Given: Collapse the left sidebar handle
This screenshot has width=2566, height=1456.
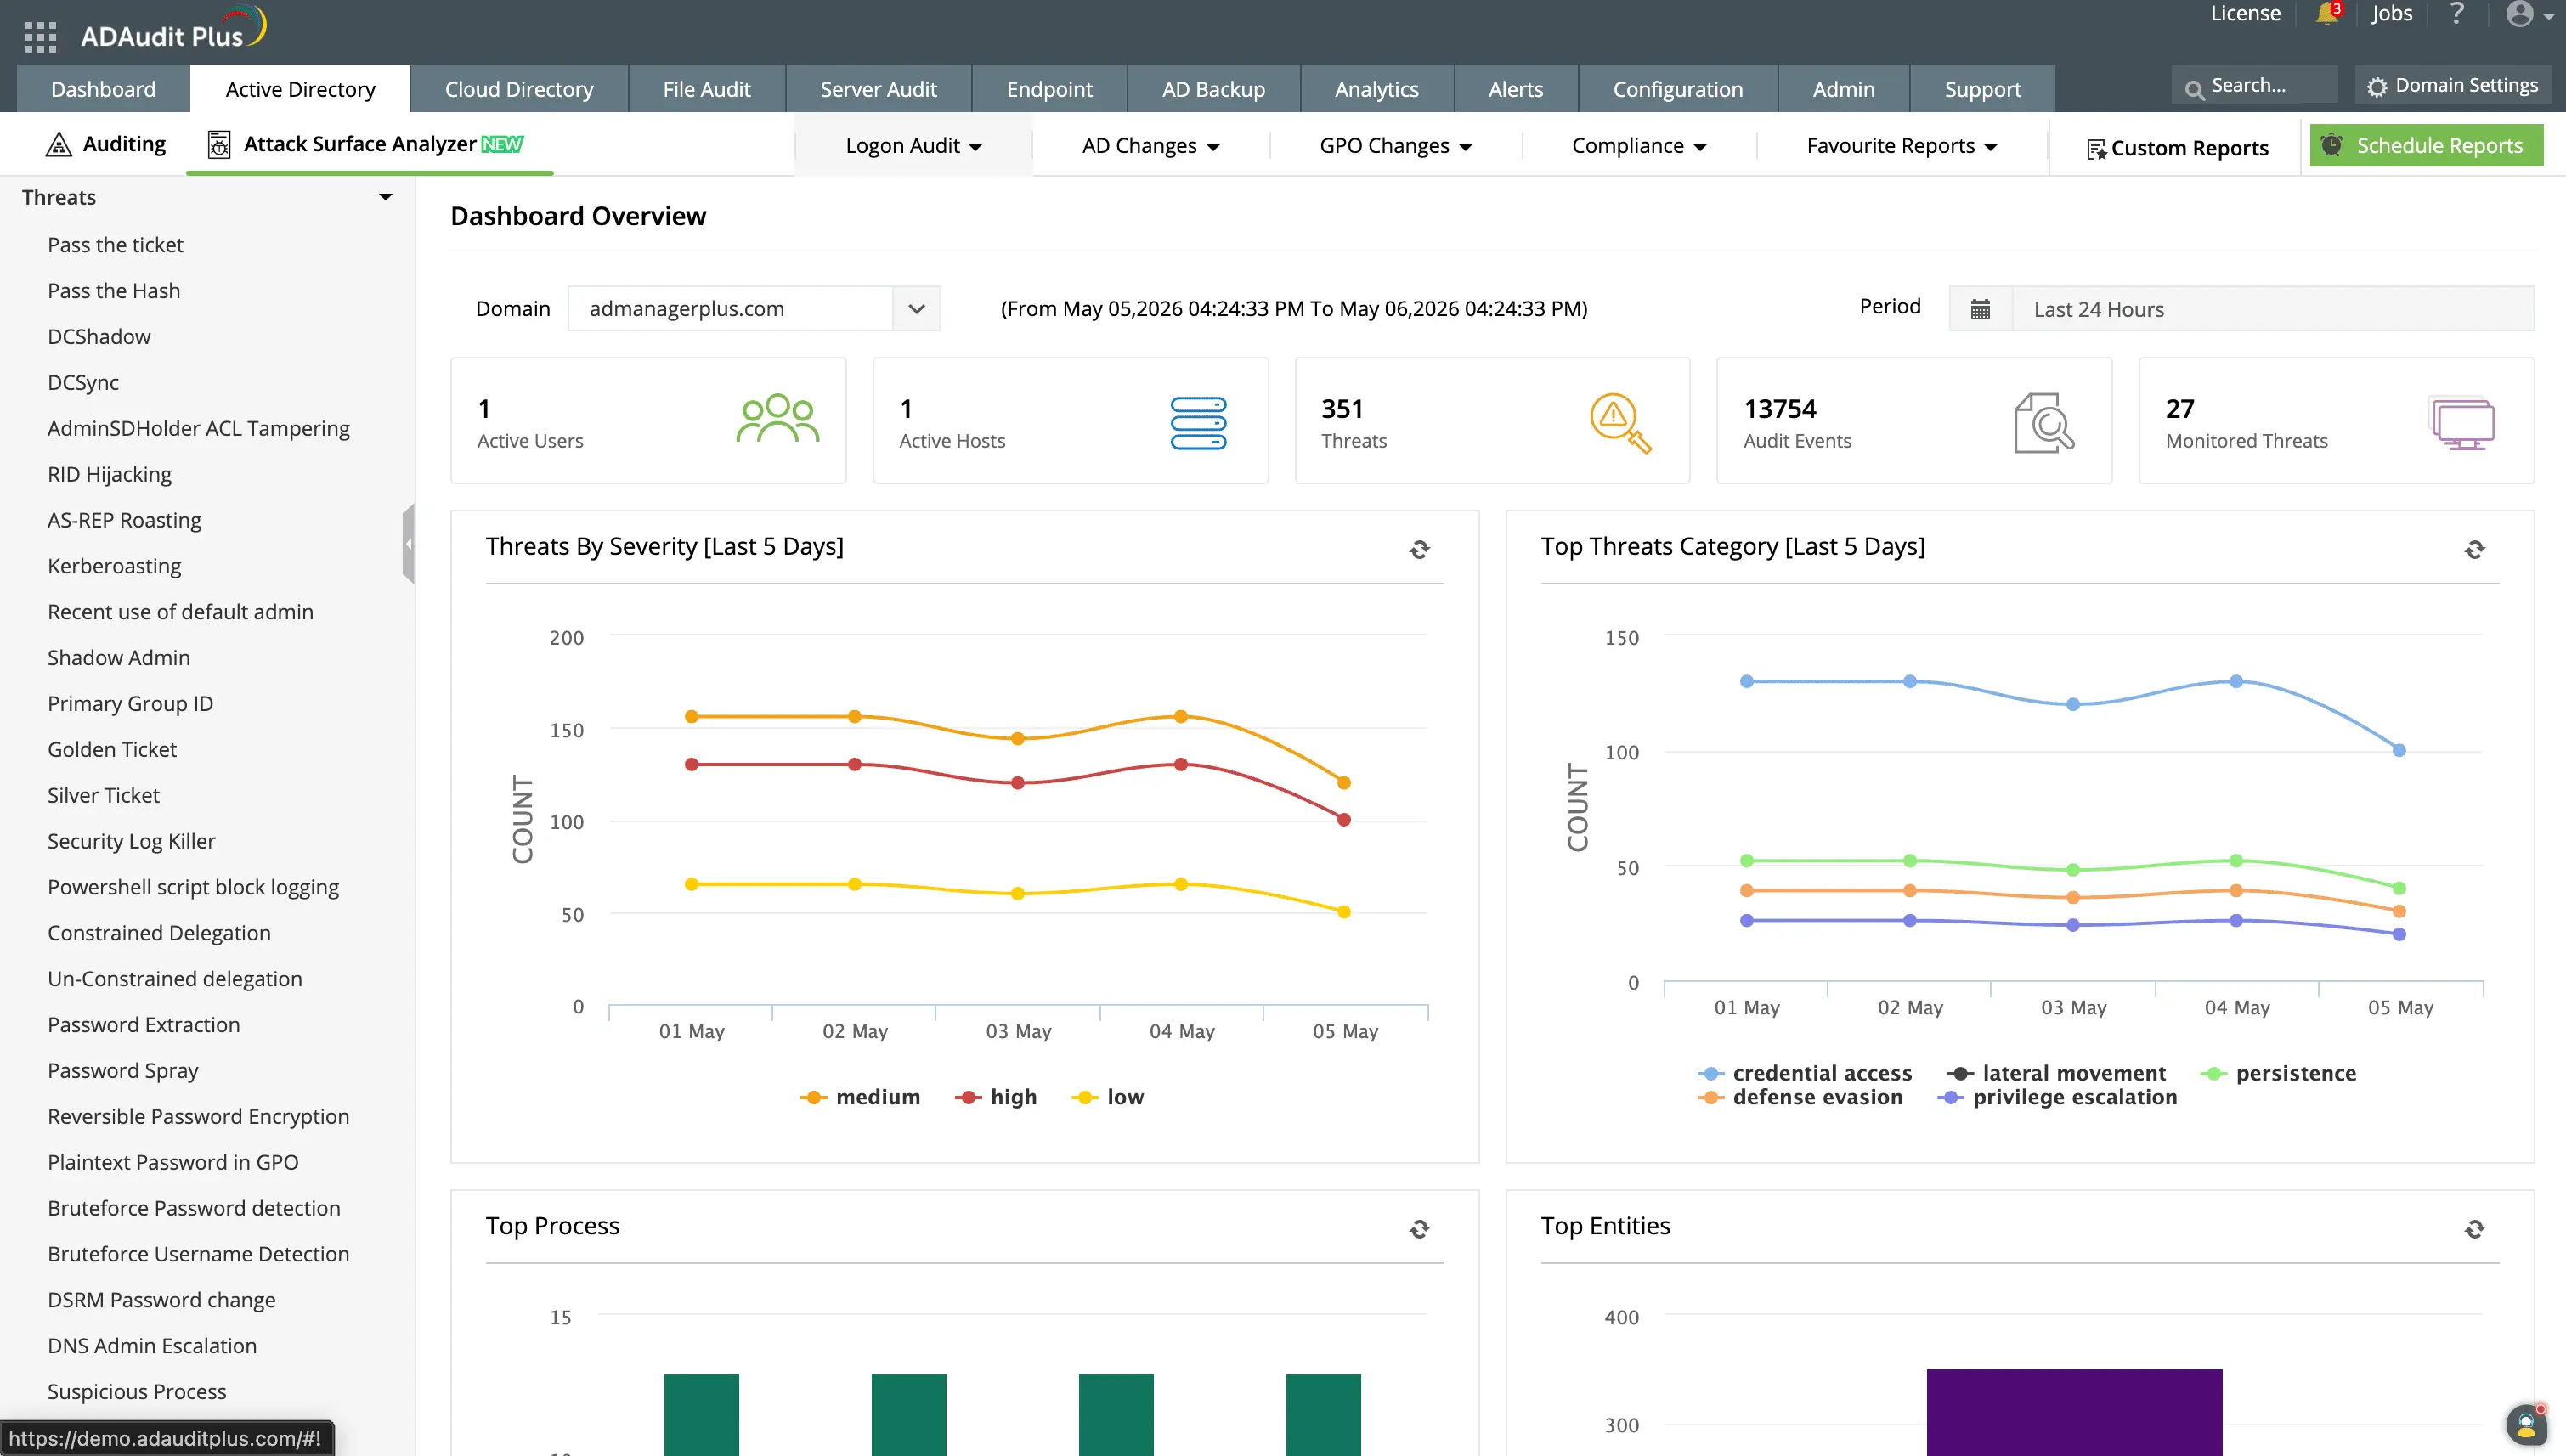Looking at the screenshot, I should [408, 544].
